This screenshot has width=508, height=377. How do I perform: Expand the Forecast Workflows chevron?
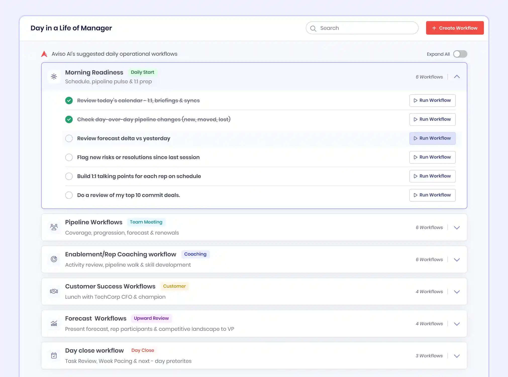[x=457, y=324]
